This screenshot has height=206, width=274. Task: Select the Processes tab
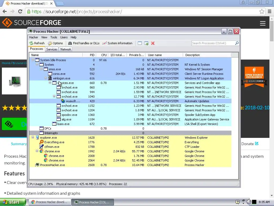(x=36, y=49)
